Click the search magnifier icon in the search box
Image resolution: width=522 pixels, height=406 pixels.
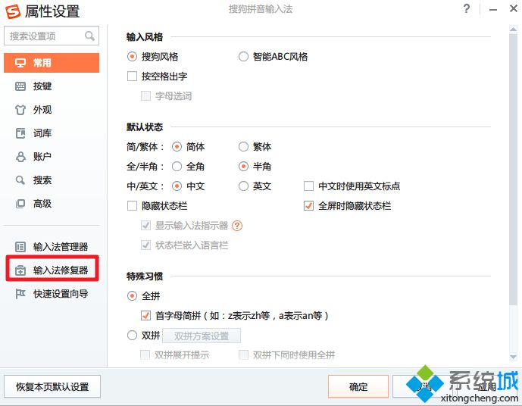(x=89, y=36)
